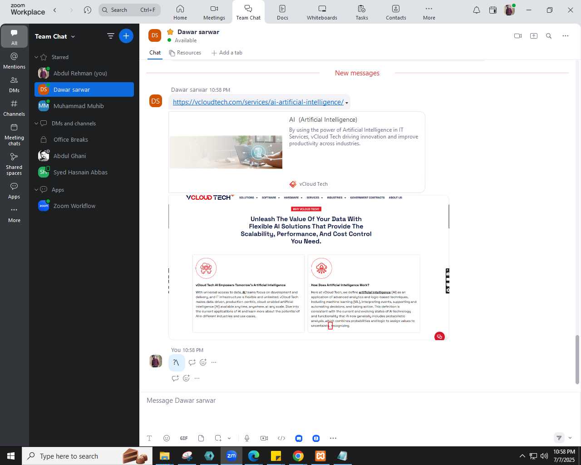Open Shared spaces in the sidebar

click(14, 164)
